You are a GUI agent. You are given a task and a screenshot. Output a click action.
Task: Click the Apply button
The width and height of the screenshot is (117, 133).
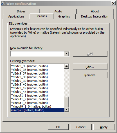click(104, 127)
